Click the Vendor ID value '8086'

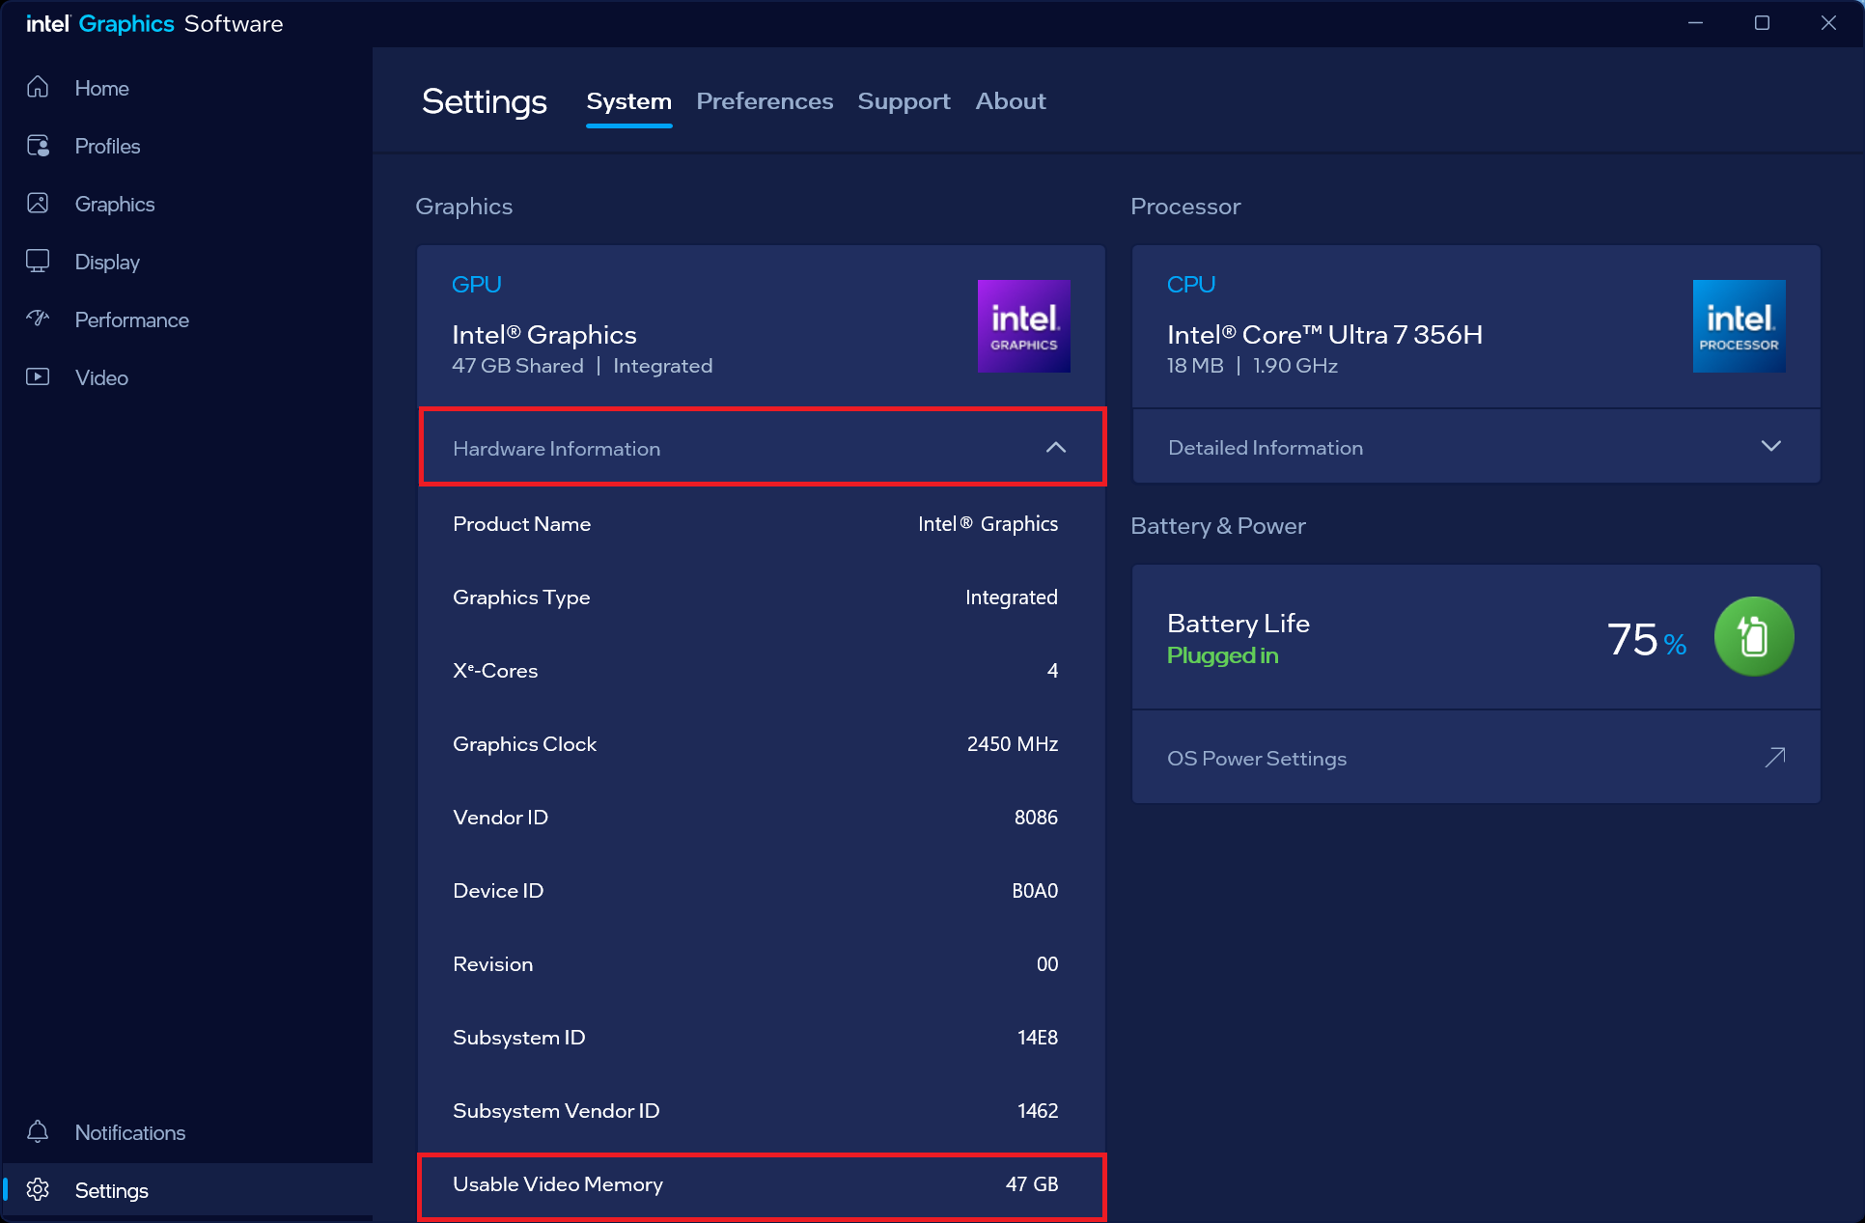(1036, 818)
